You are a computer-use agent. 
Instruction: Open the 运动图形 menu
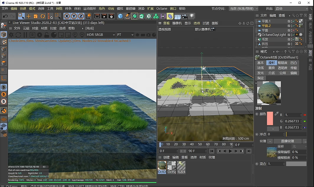[89, 9]
